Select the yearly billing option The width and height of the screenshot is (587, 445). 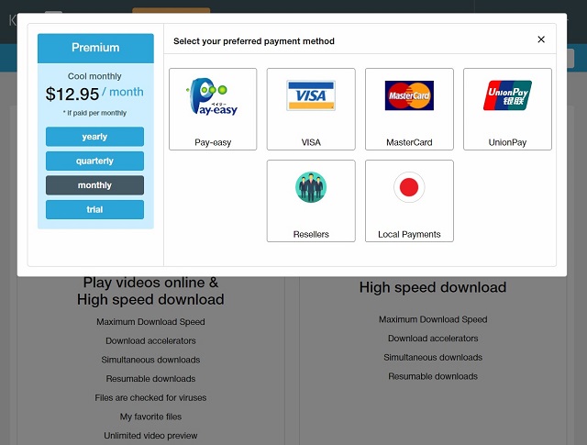click(95, 137)
